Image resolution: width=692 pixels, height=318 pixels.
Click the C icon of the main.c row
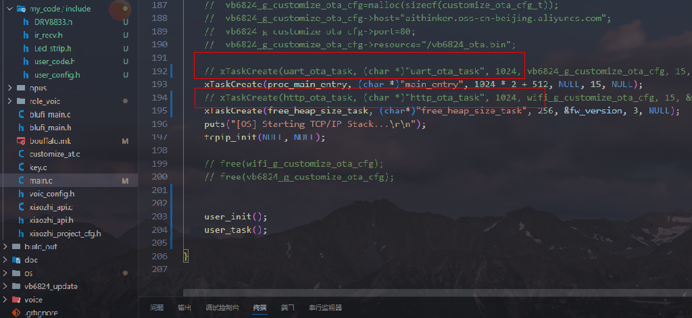(21, 181)
